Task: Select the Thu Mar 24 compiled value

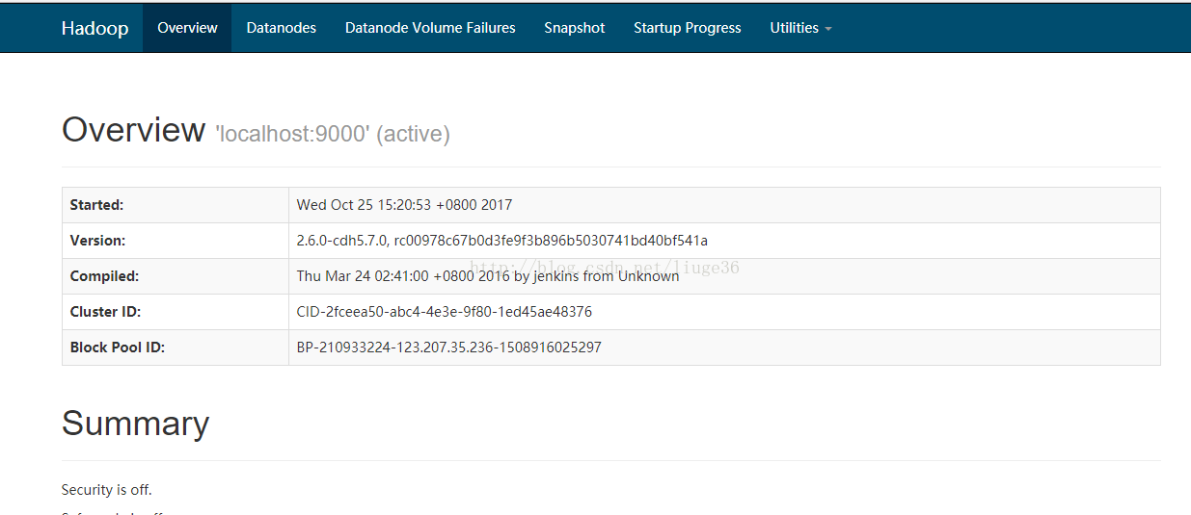Action: (488, 276)
